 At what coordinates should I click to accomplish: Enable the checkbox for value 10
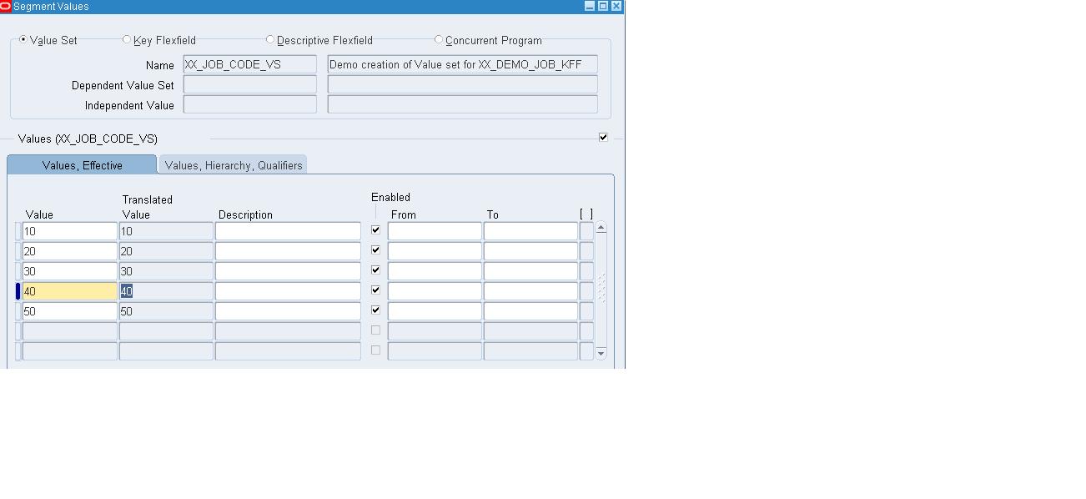(375, 229)
